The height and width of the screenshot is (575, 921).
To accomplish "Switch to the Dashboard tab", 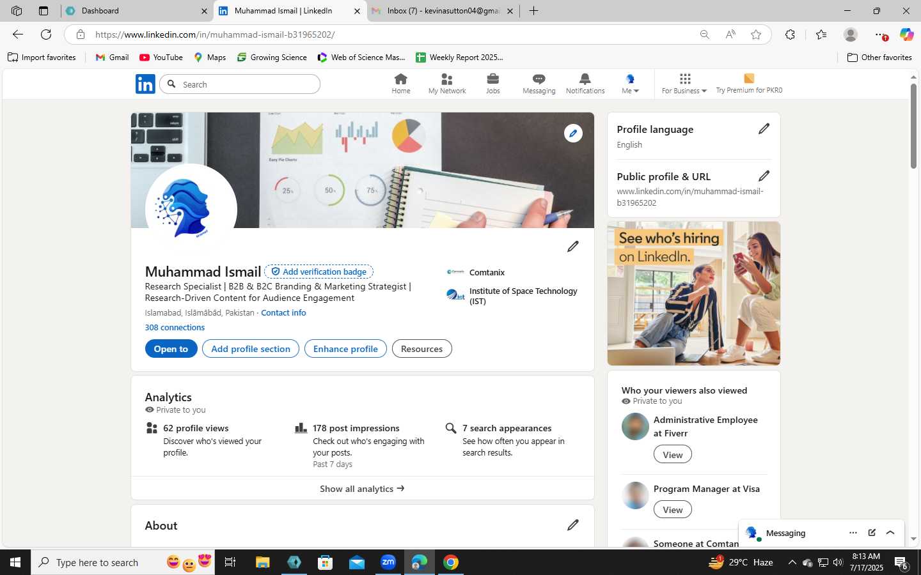I will (x=137, y=10).
